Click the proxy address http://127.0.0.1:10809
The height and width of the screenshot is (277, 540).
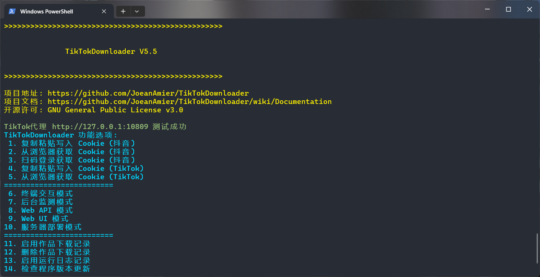[100, 127]
